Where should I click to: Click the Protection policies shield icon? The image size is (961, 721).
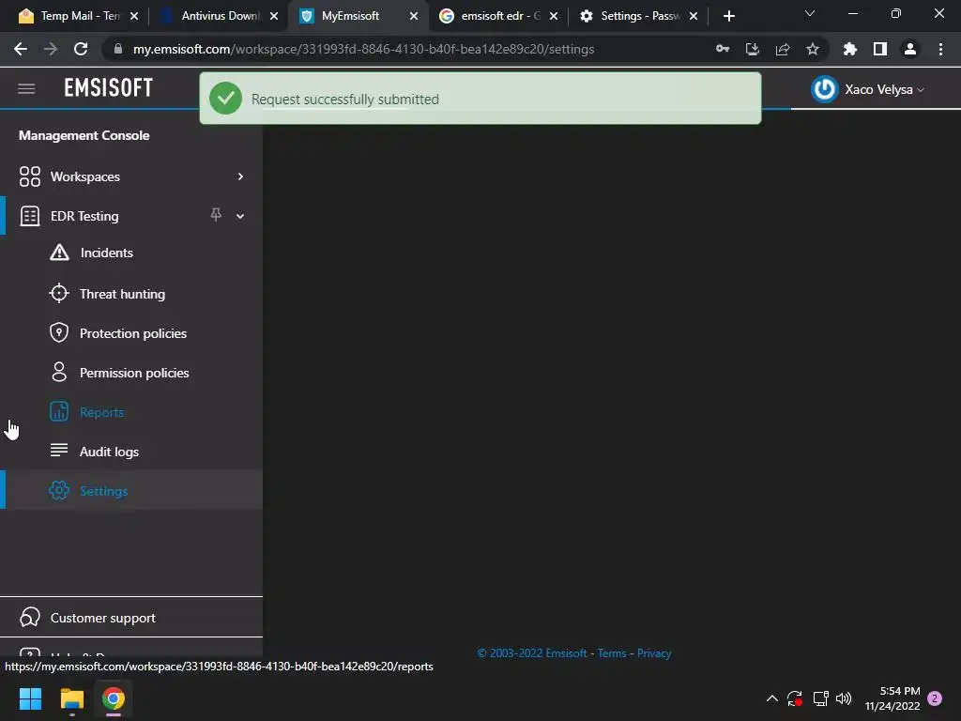pyautogui.click(x=59, y=333)
